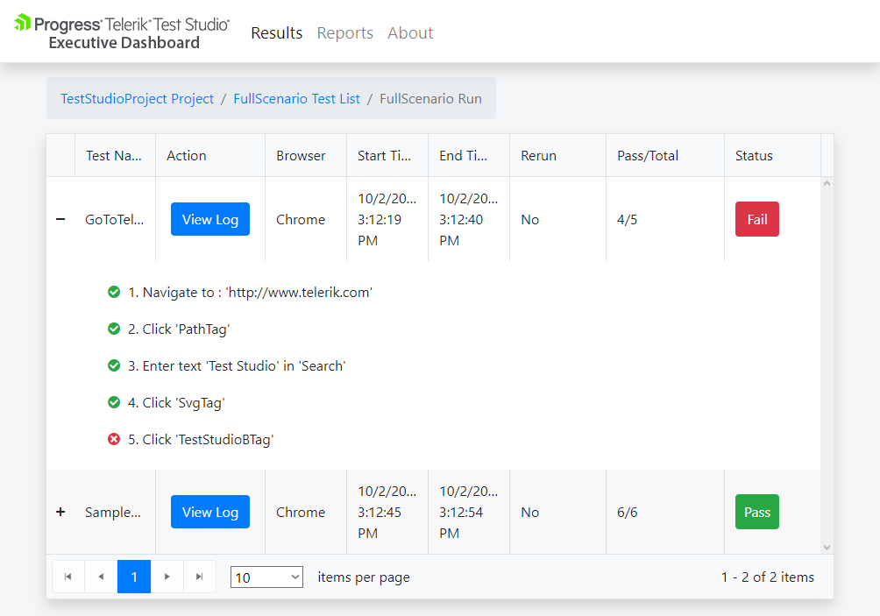Image resolution: width=880 pixels, height=616 pixels.
Task: Sort by Rerun column header
Action: [557, 155]
